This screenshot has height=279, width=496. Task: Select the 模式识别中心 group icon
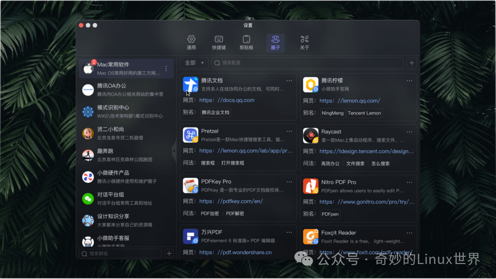click(x=88, y=112)
